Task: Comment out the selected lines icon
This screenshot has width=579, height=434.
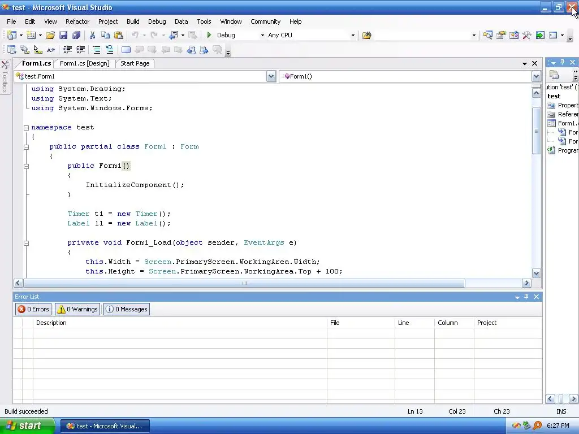Action: (x=96, y=50)
